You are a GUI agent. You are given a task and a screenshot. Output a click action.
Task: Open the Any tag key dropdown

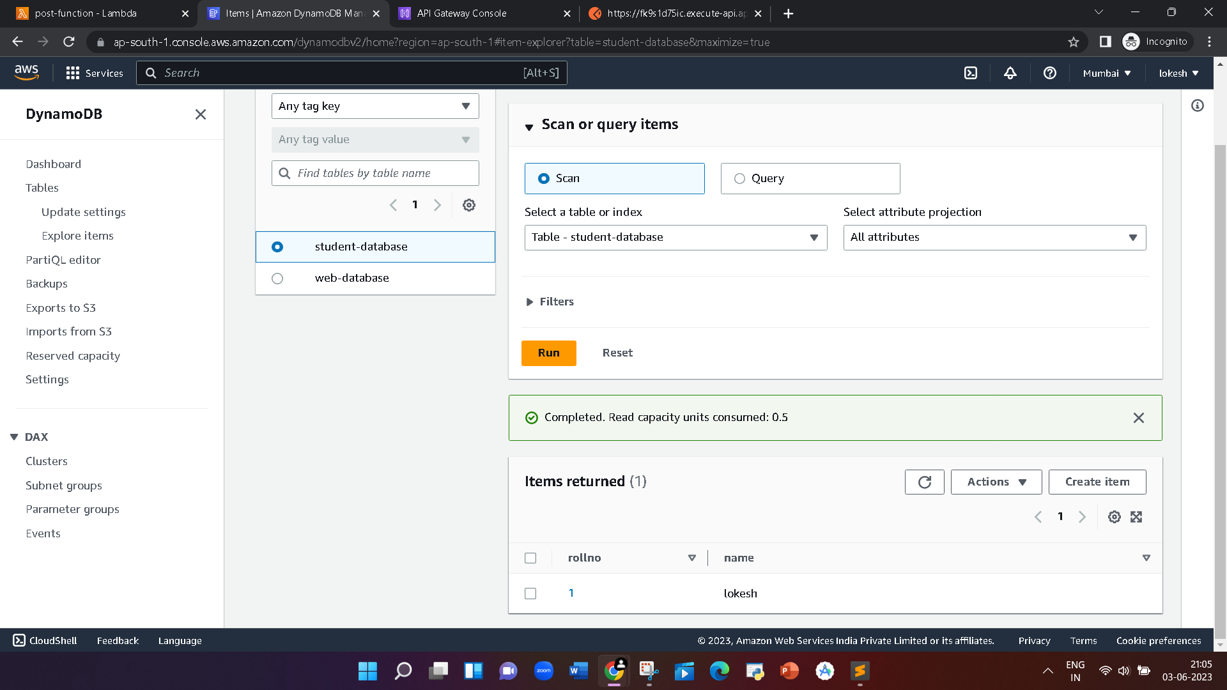374,105
